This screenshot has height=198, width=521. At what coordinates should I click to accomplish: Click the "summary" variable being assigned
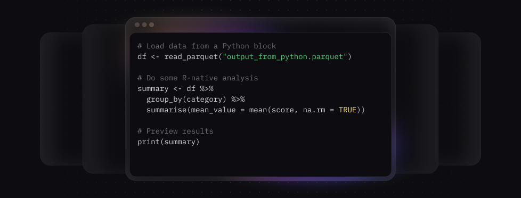(153, 89)
